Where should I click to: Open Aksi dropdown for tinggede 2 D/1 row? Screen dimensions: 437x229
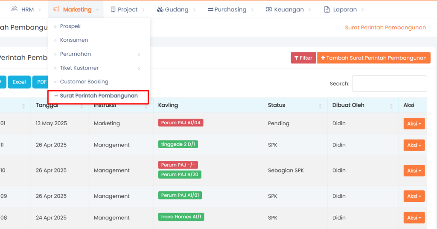(414, 145)
